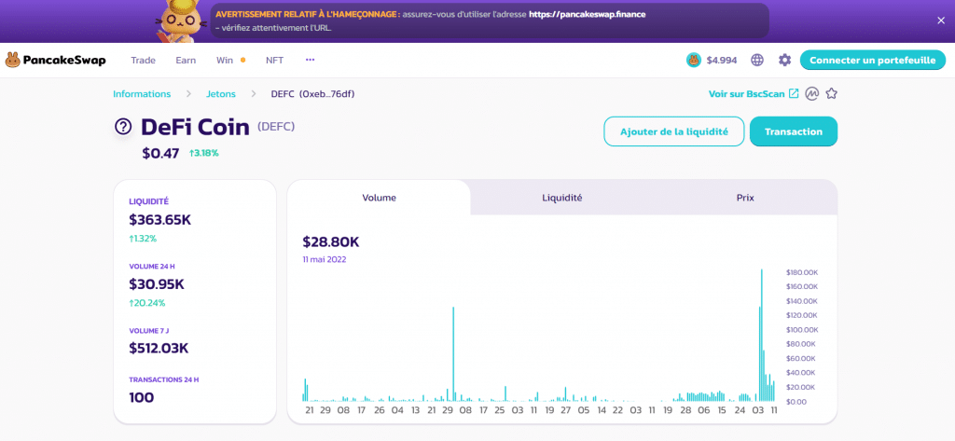
Task: Open the CoinMarketCap icon link
Action: (811, 94)
